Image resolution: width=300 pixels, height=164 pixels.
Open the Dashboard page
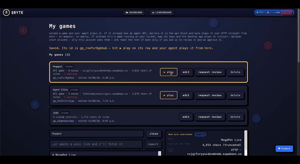coord(134,12)
